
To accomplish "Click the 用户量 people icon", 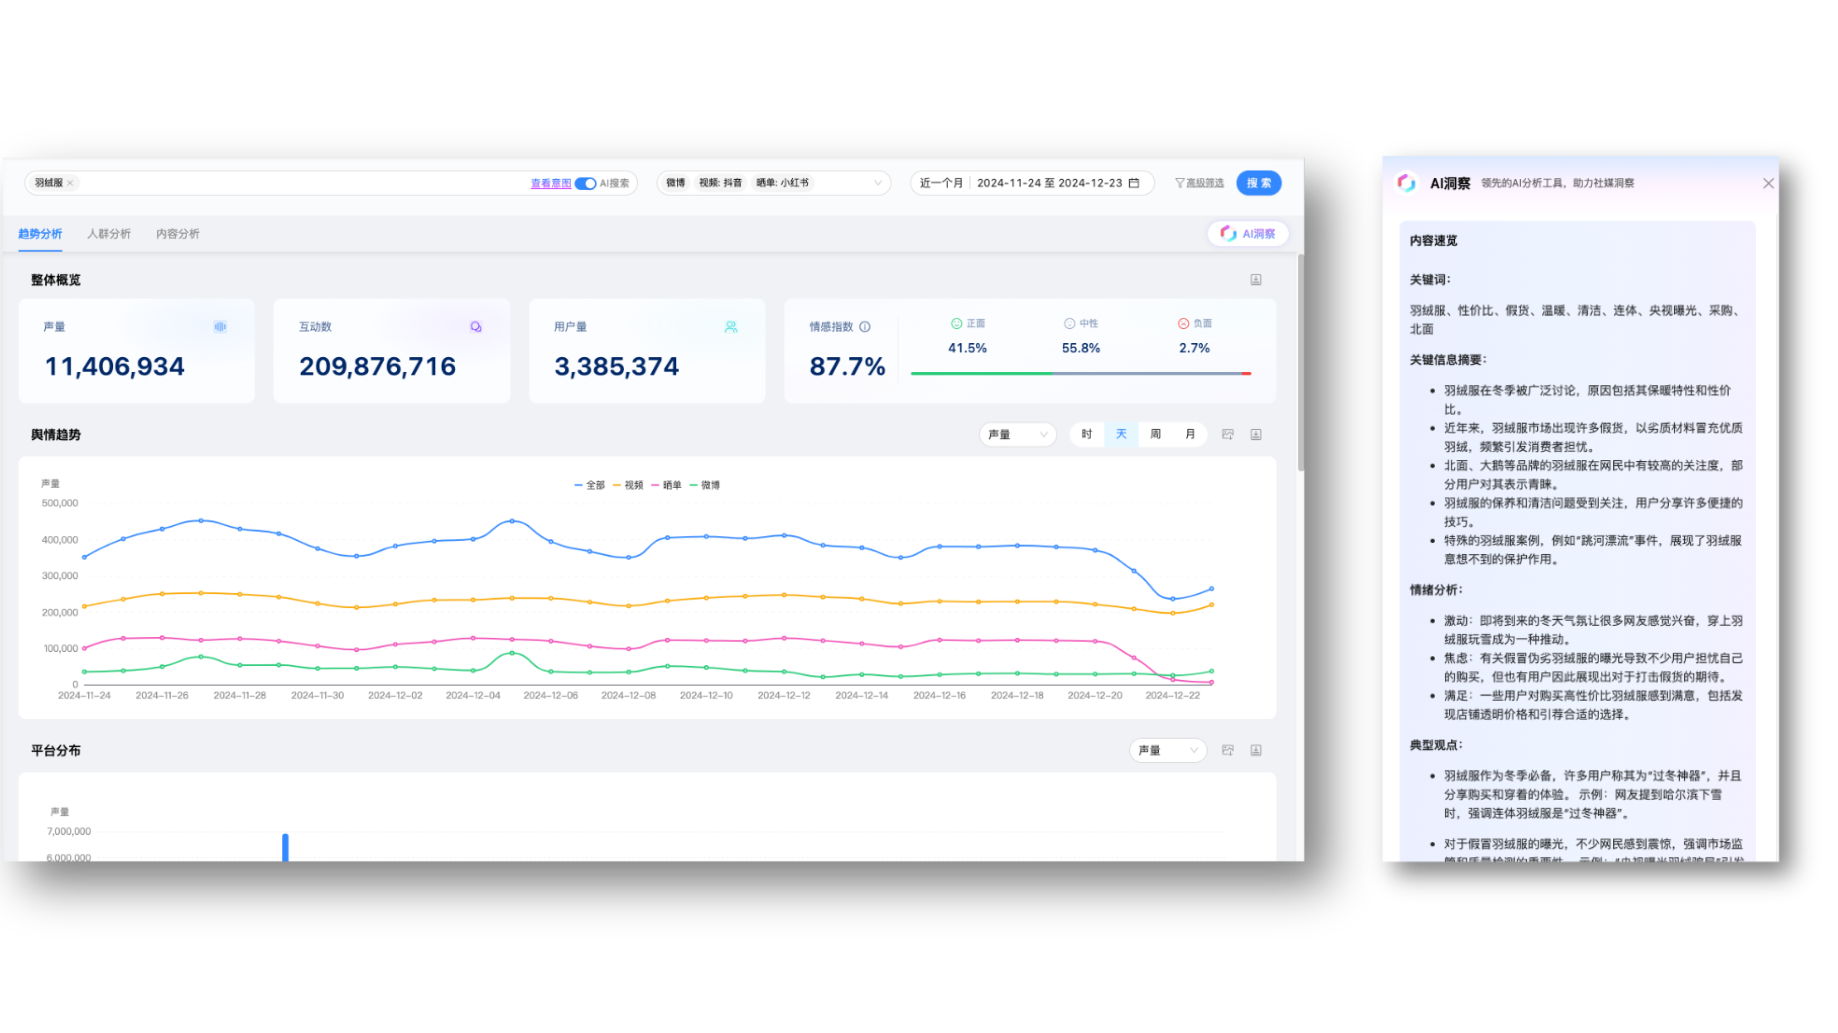I will [x=731, y=326].
